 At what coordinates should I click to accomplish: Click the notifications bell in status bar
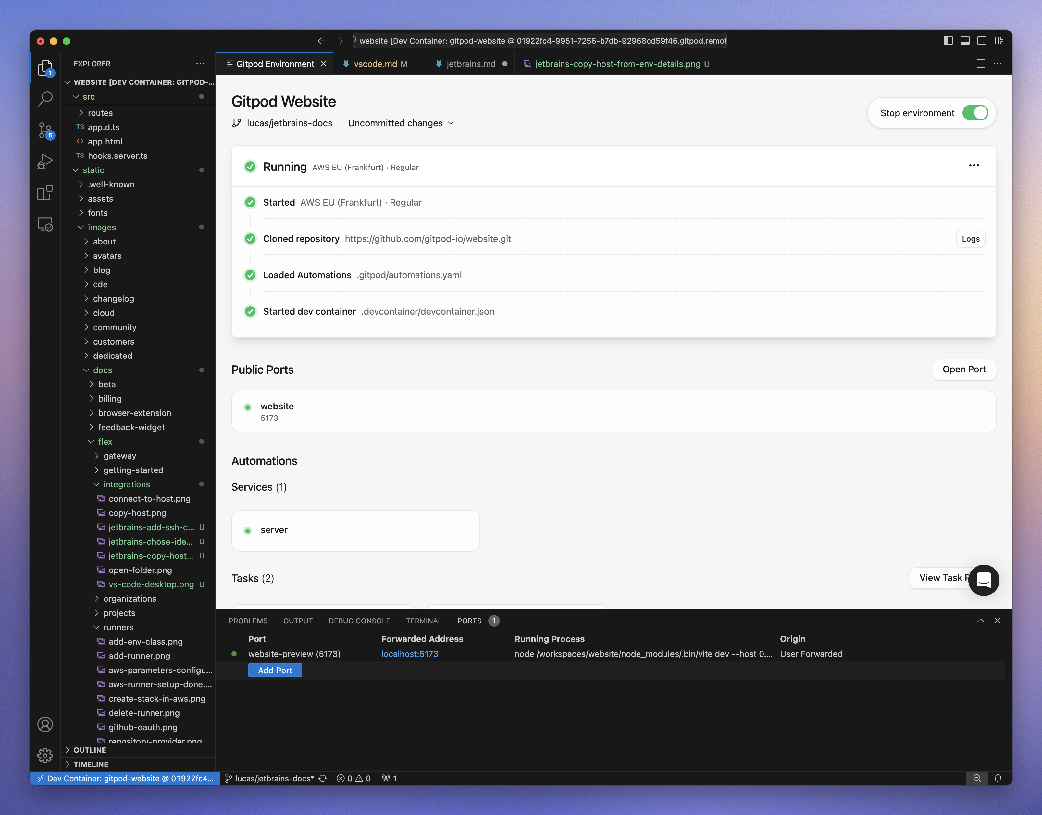pos(998,778)
